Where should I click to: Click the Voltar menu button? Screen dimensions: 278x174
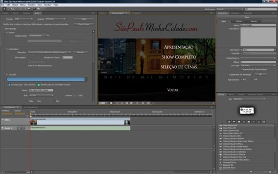(173, 90)
